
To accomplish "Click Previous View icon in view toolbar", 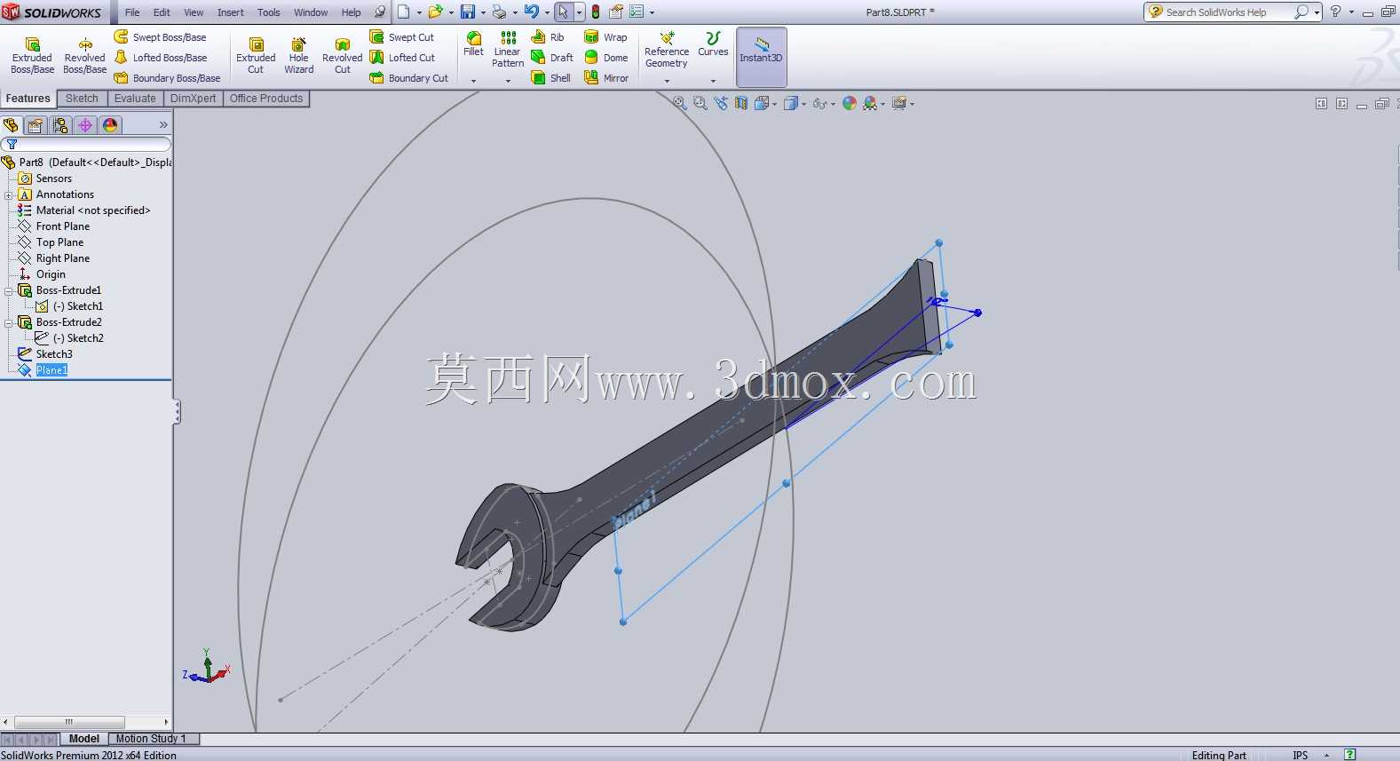I will click(x=721, y=104).
